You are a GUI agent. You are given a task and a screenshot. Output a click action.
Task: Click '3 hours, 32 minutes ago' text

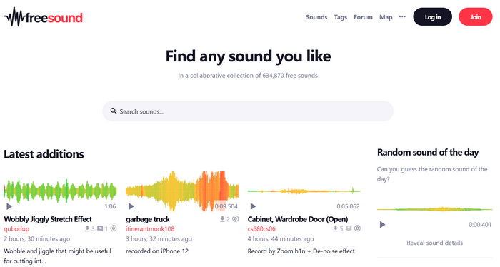159,239
